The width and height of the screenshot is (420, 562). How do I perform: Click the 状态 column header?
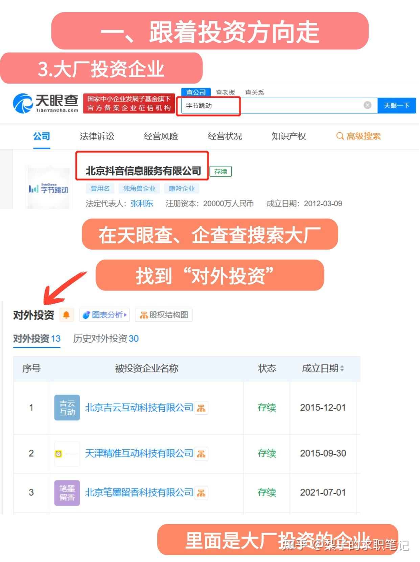267,368
